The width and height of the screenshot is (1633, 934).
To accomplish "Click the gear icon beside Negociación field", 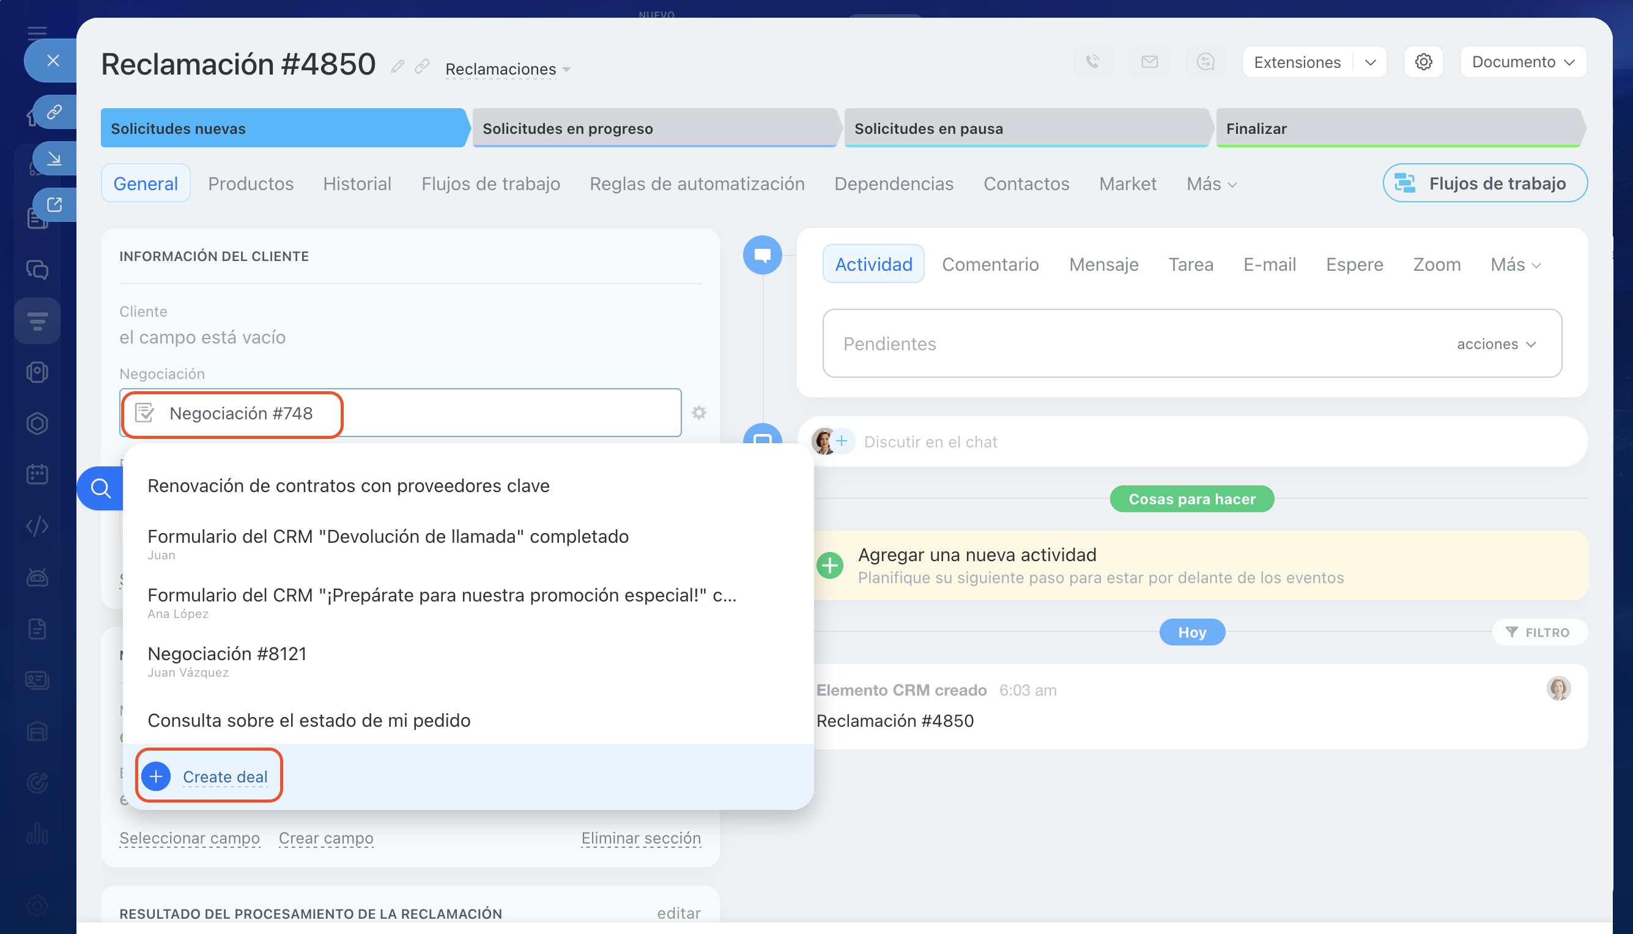I will (698, 413).
